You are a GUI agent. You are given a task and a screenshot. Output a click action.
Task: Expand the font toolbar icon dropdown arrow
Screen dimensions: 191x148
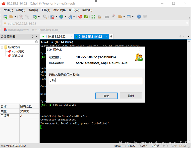tap(74, 17)
